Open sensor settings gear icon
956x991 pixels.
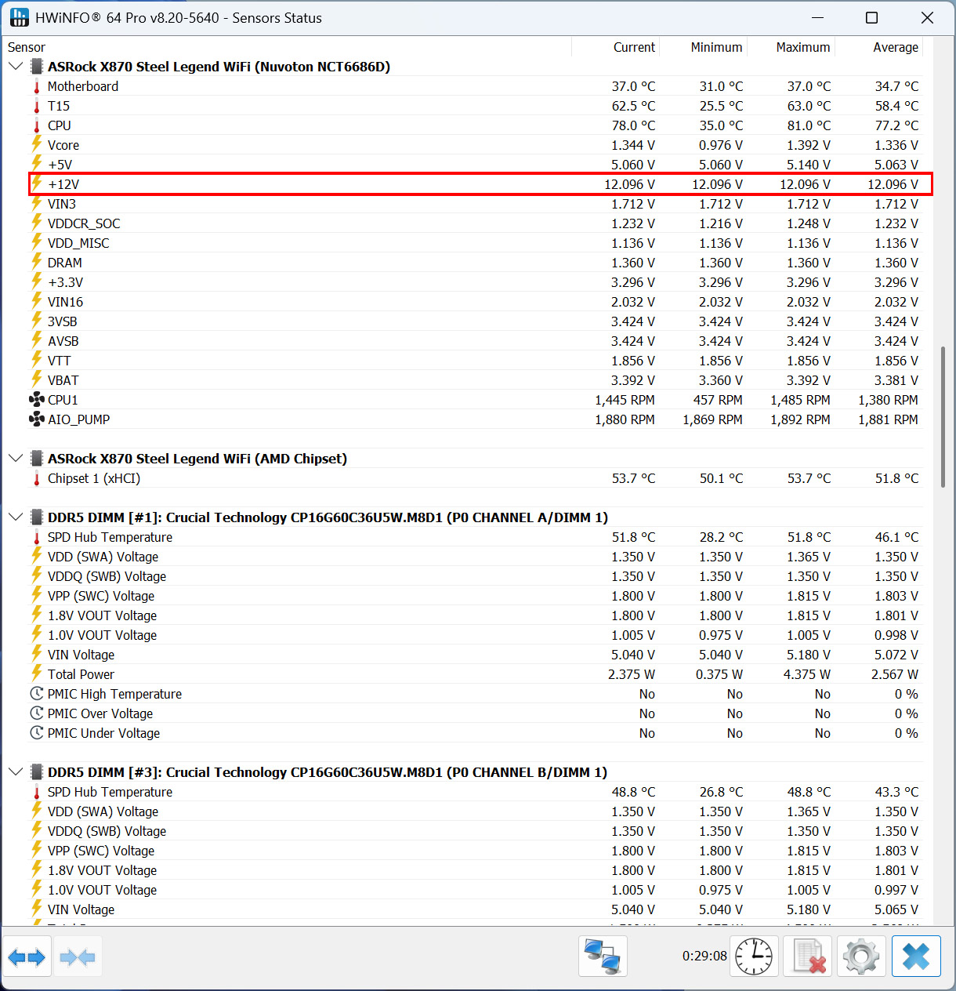click(x=861, y=957)
